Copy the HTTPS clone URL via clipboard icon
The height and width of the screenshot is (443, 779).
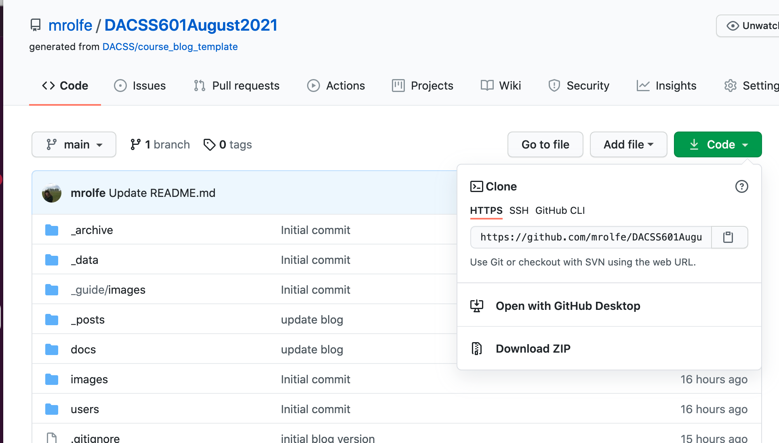pyautogui.click(x=728, y=237)
